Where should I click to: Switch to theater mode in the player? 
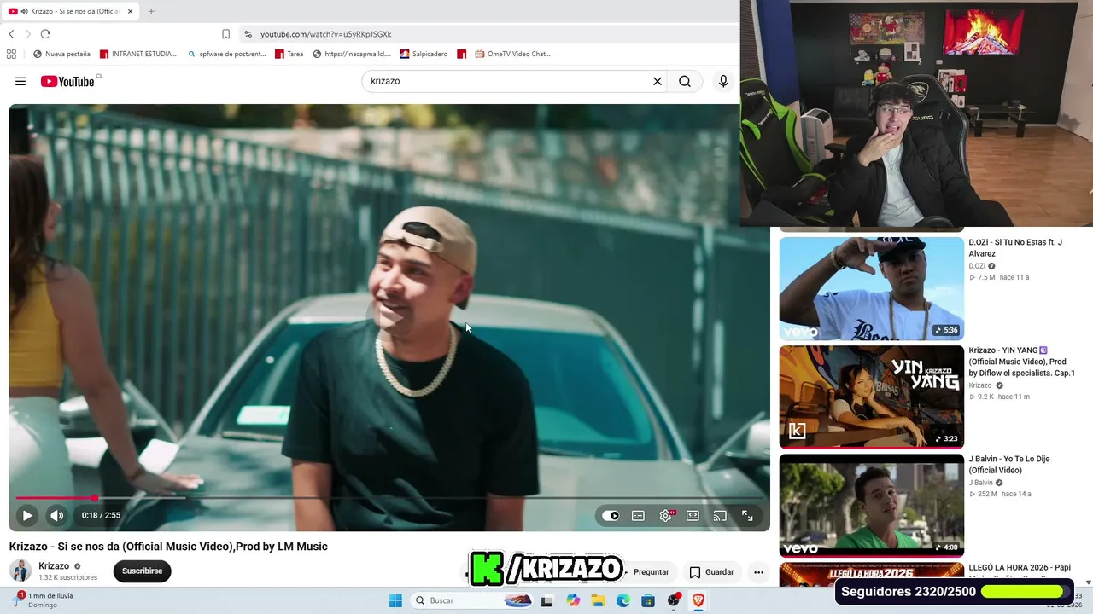693,515
